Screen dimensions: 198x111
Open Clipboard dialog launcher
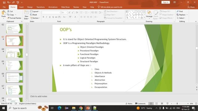click(22, 22)
